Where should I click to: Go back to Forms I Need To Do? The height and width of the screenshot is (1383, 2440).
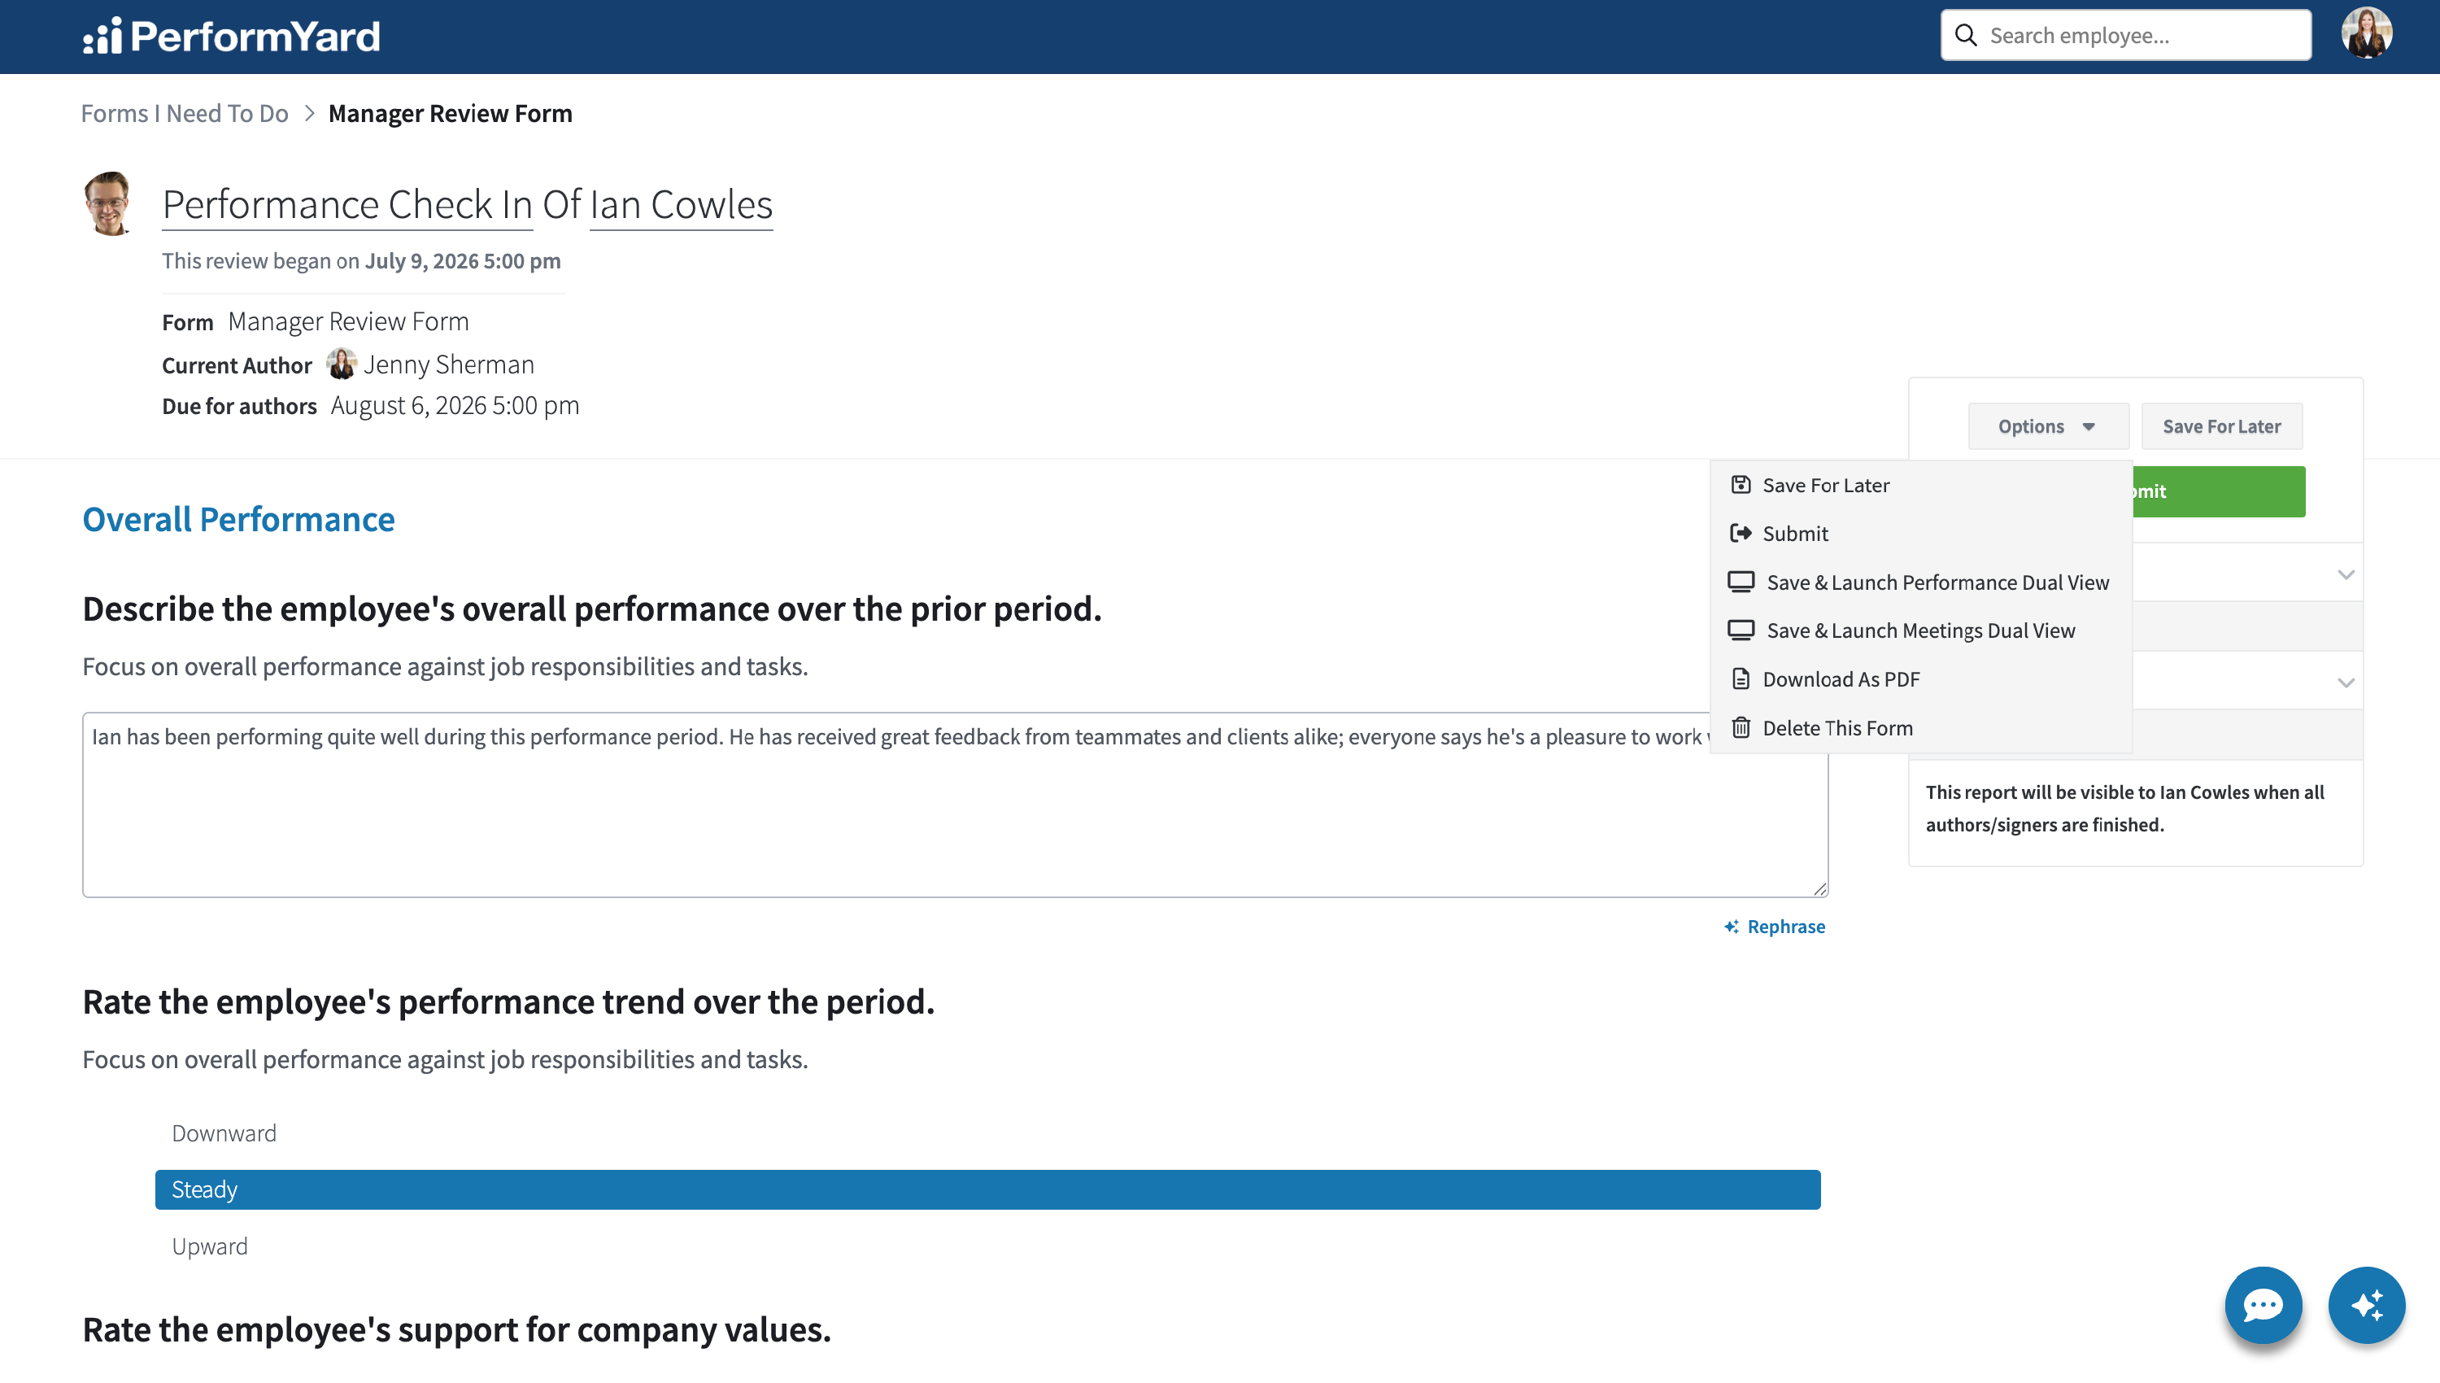click(184, 113)
